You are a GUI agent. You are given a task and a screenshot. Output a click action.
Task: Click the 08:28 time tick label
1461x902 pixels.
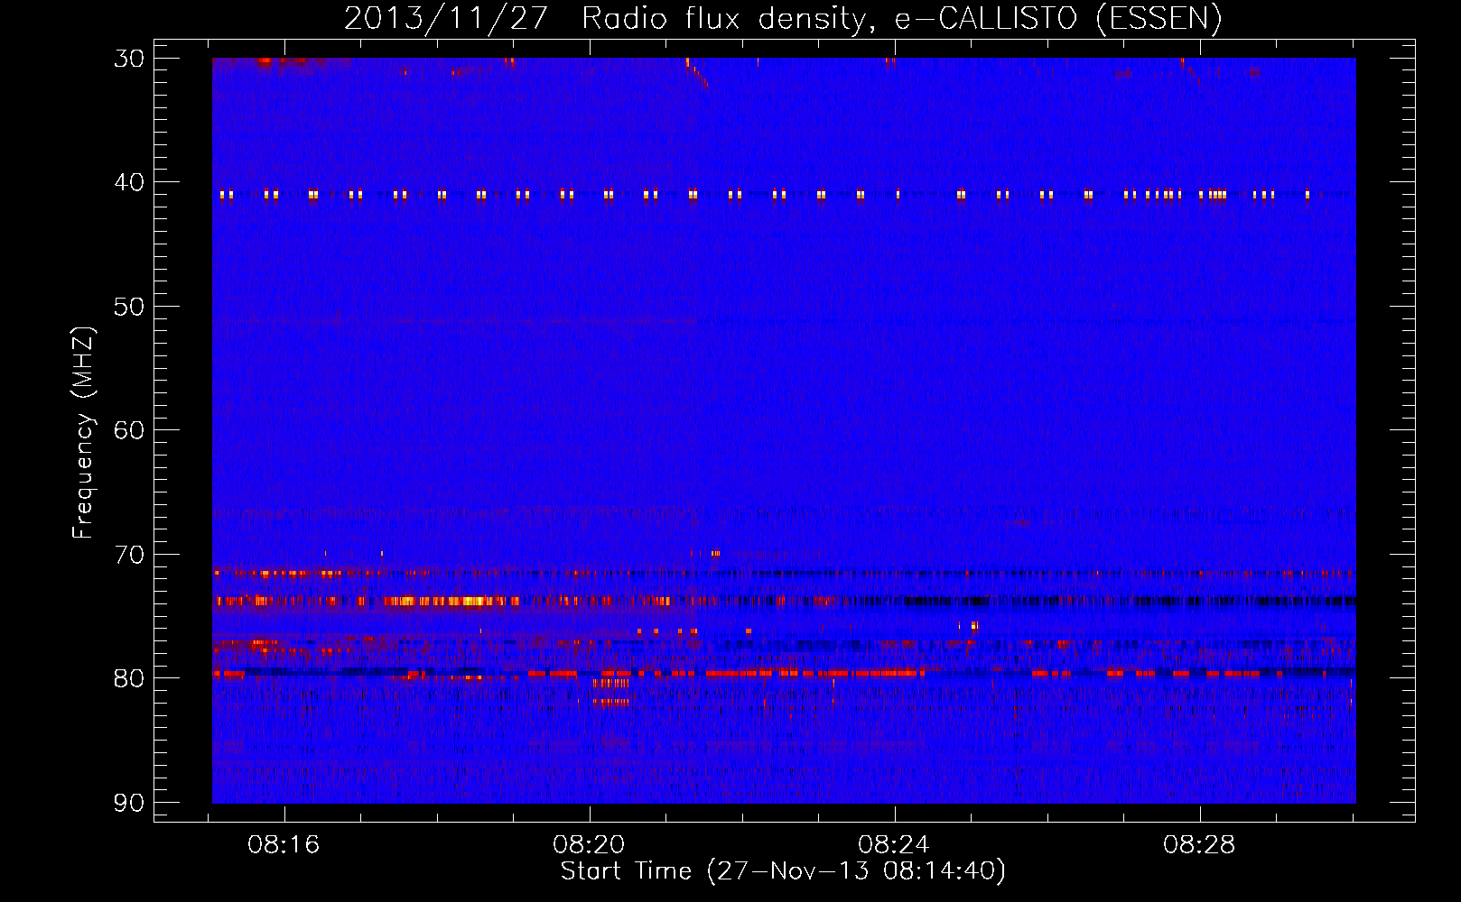tap(1199, 845)
